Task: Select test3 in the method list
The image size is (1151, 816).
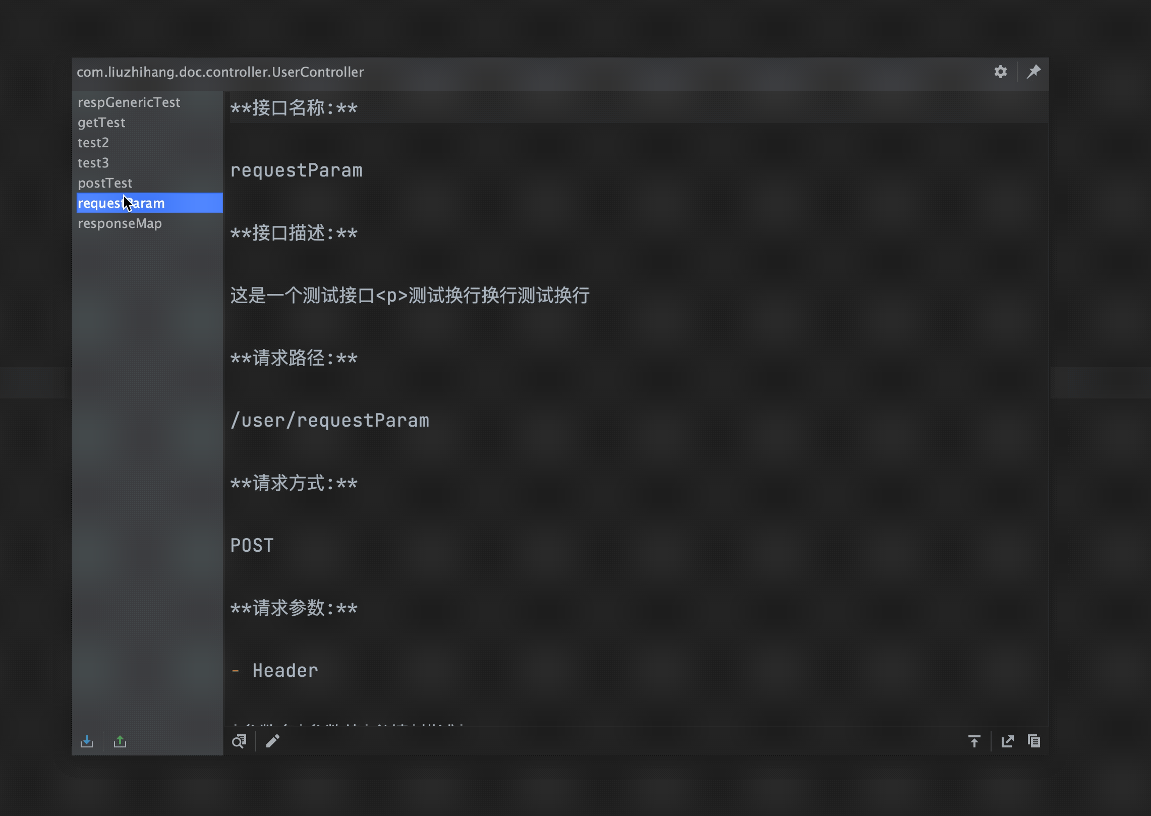Action: (x=93, y=163)
